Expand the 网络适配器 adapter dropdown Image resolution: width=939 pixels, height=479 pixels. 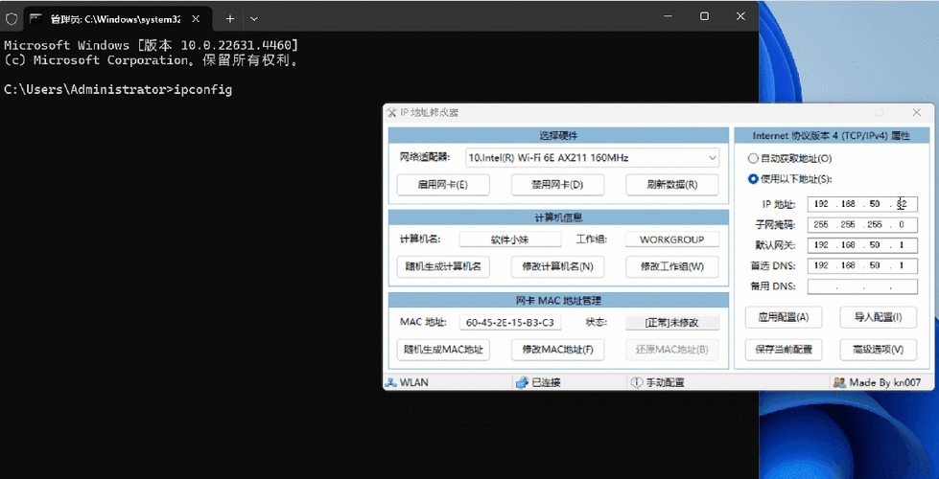(712, 157)
